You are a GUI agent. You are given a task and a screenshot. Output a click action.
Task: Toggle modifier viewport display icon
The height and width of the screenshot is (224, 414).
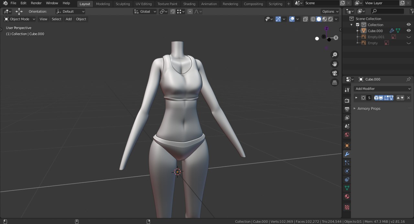381,98
